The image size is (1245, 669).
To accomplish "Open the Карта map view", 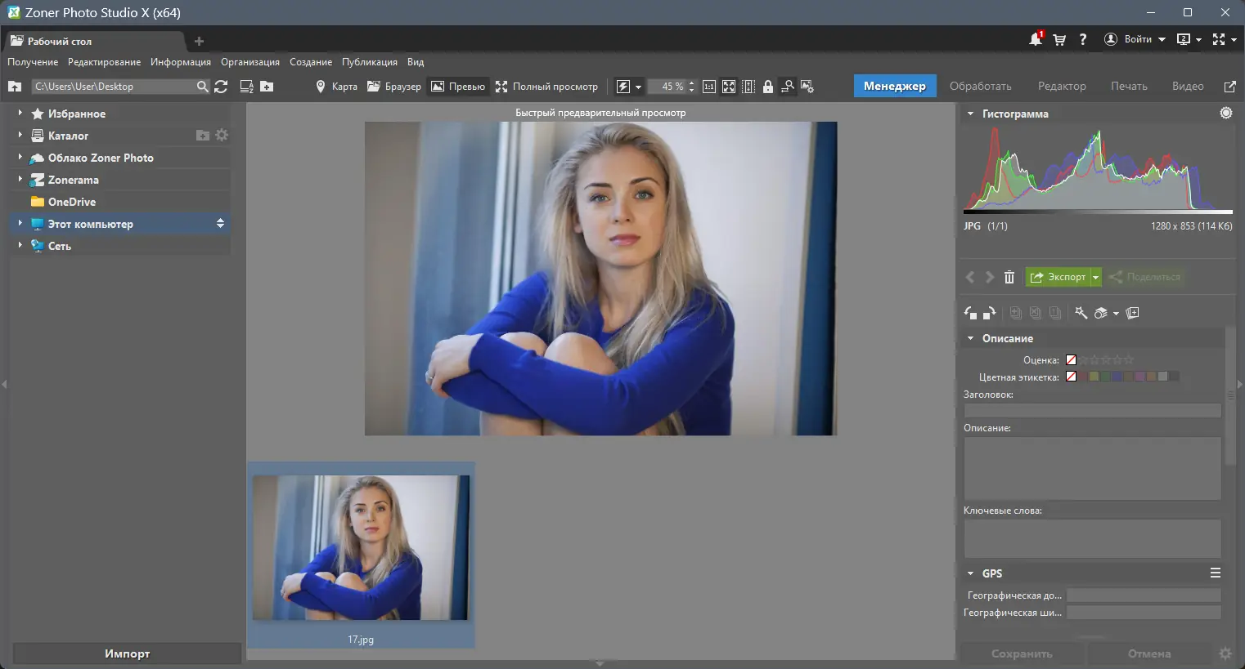I will (336, 87).
